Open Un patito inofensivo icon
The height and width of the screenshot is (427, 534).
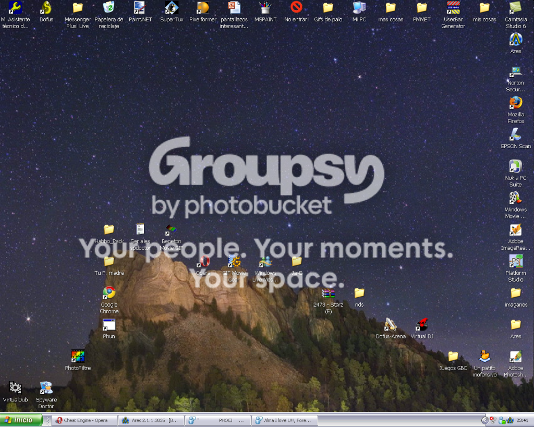pyautogui.click(x=484, y=364)
